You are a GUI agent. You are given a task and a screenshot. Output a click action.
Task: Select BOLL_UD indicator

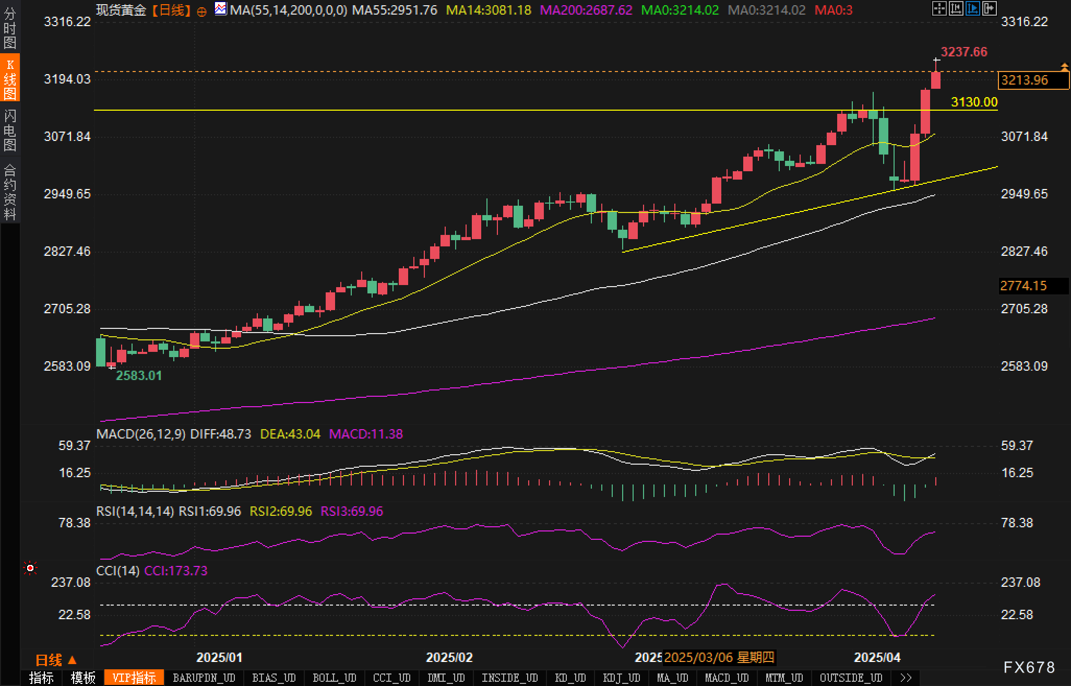coord(334,678)
